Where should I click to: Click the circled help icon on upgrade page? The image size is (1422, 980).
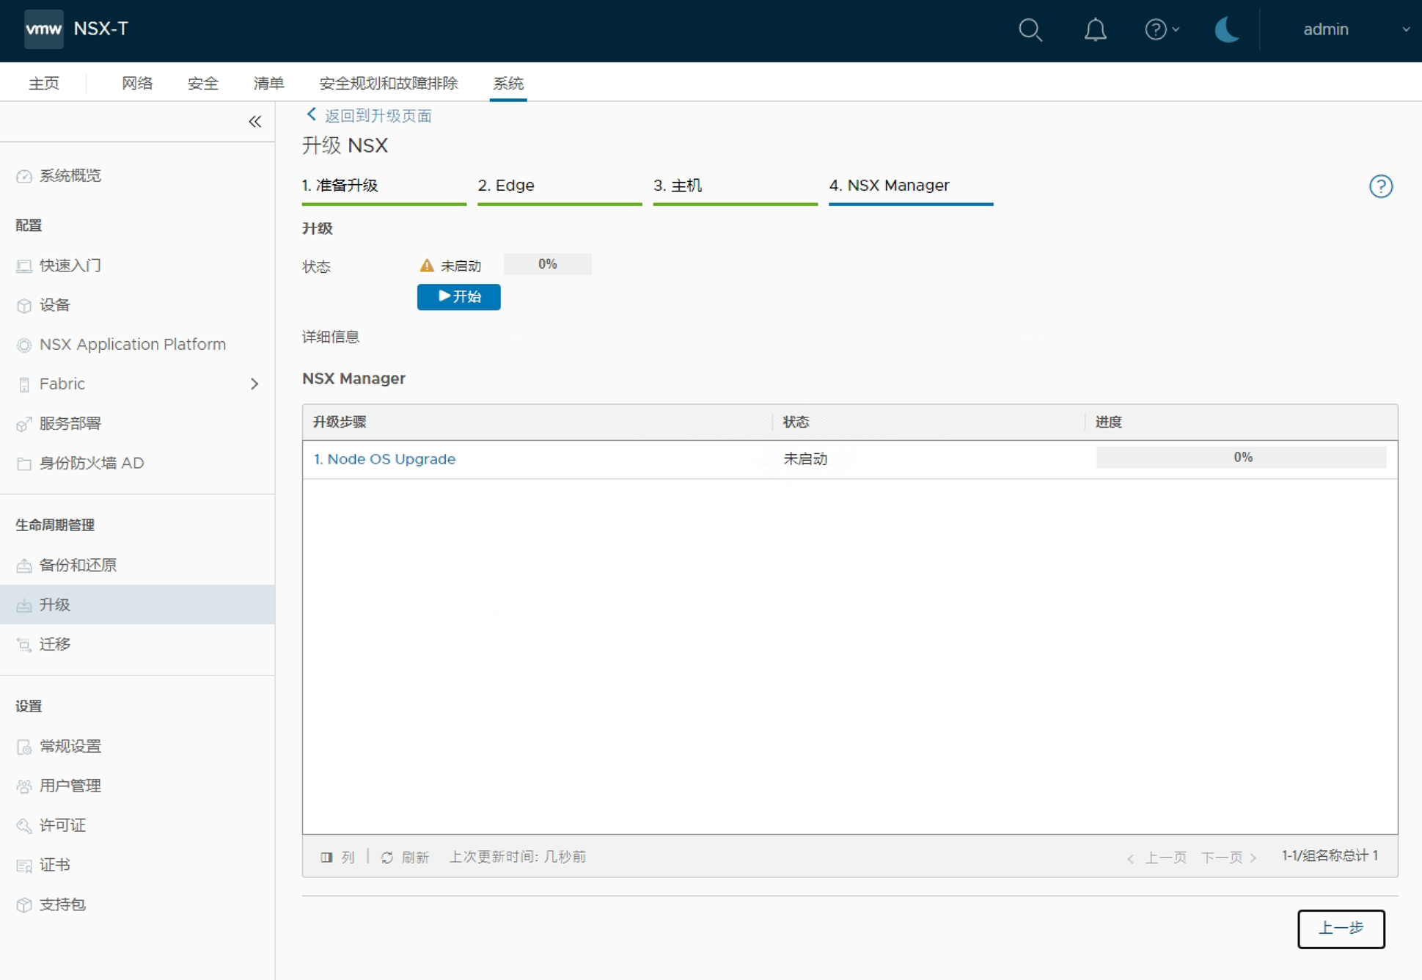(x=1380, y=186)
